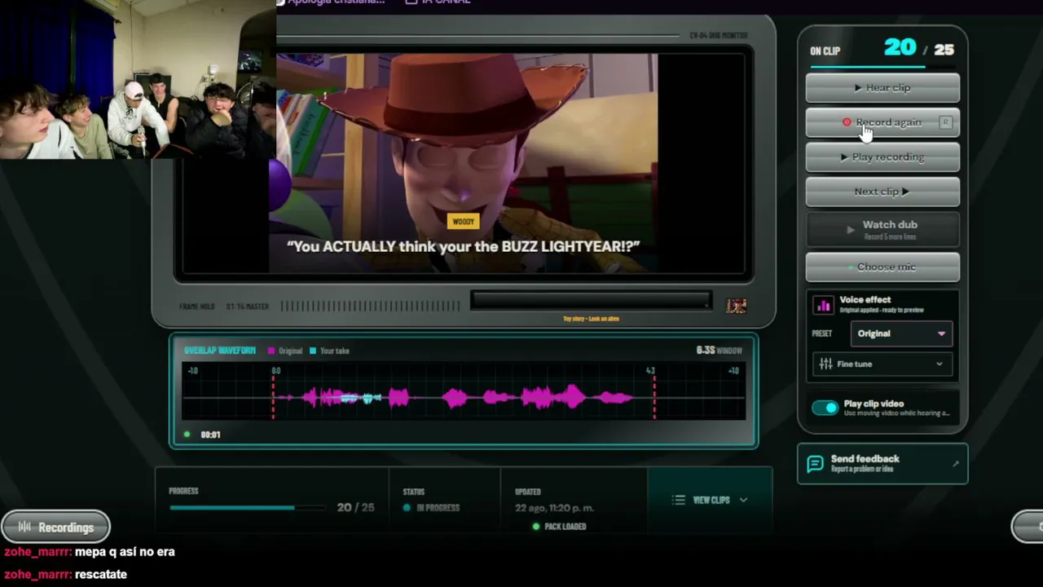1043x587 pixels.
Task: Click the "Toy story - Look an alien" clip title
Action: [x=591, y=319]
